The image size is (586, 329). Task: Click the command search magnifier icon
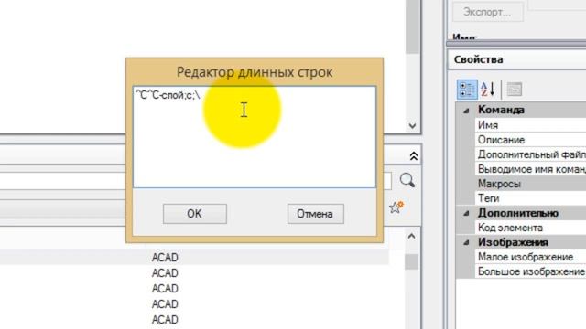407,180
